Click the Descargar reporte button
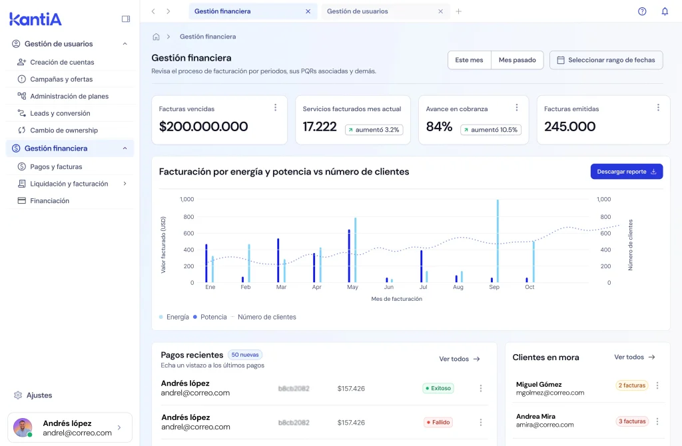682x446 pixels. coord(626,172)
